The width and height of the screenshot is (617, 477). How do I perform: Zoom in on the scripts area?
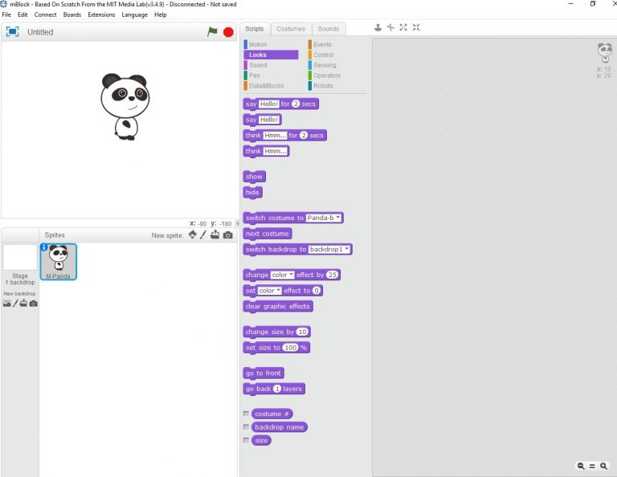[603, 466]
